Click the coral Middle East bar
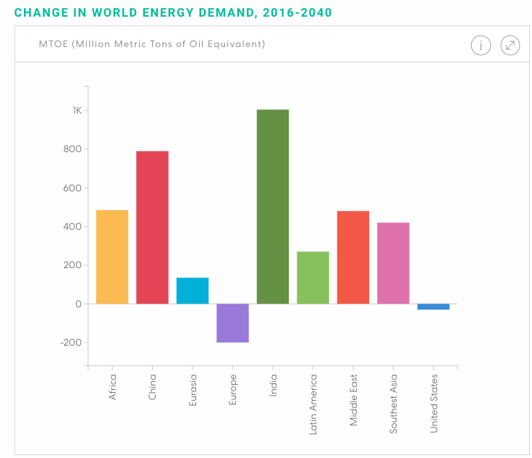The height and width of the screenshot is (458, 532). click(x=353, y=257)
